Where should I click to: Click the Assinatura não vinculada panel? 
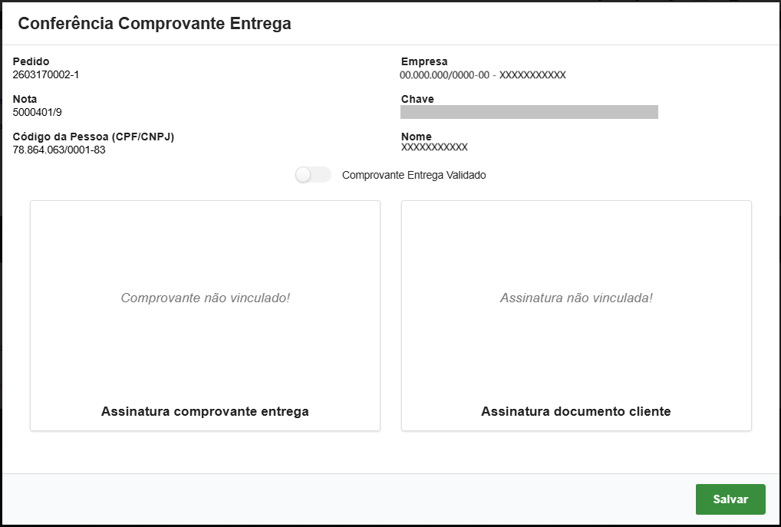(x=576, y=298)
